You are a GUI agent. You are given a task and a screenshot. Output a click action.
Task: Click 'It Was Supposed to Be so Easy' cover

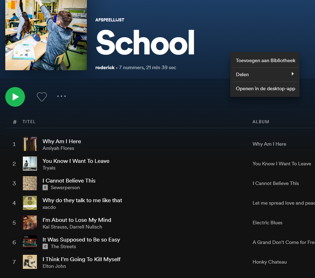coord(30,242)
